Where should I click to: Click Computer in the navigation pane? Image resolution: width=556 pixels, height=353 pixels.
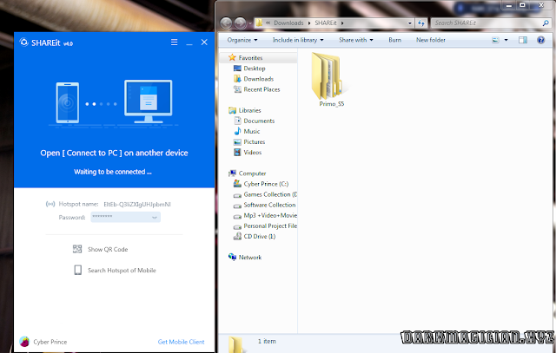[x=252, y=173]
